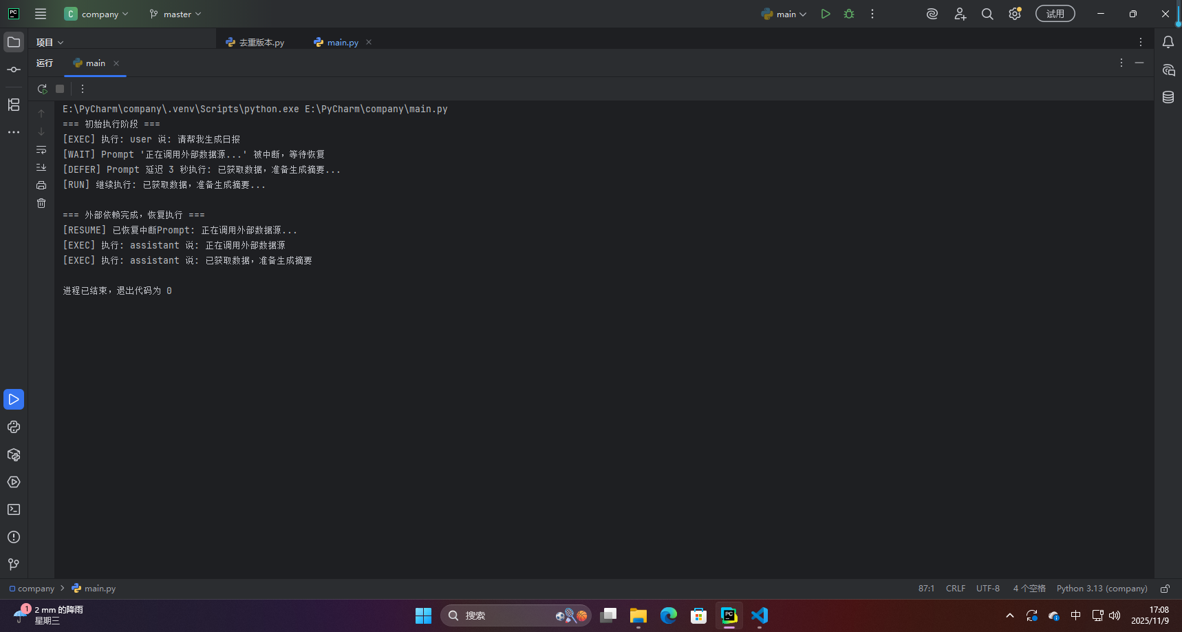
Task: Expand the company project dropdown
Action: (x=96, y=14)
